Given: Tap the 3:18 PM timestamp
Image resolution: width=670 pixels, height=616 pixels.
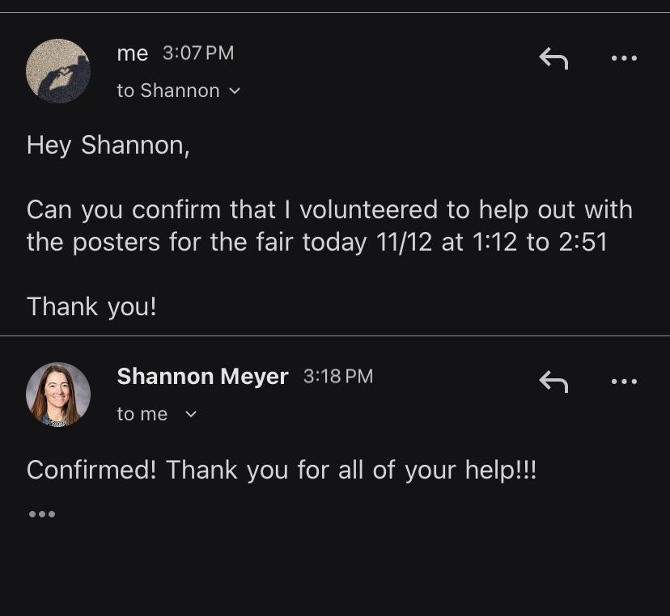Looking at the screenshot, I should click(x=338, y=377).
